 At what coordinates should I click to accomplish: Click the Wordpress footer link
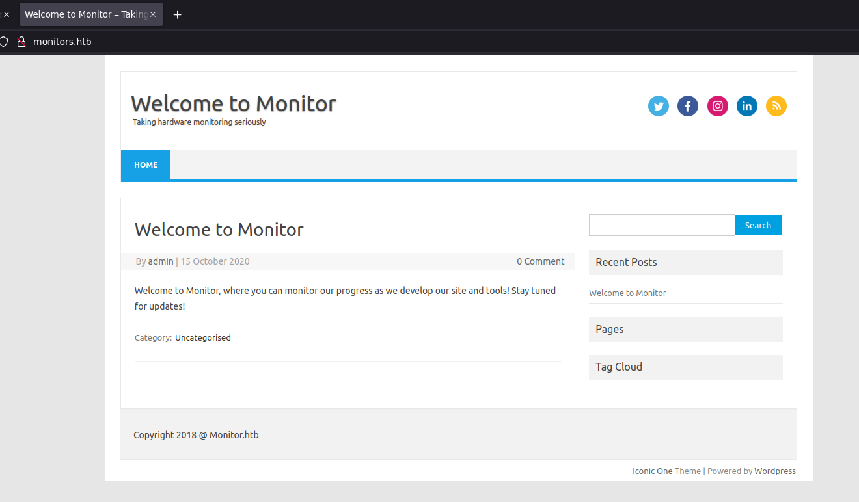click(774, 471)
